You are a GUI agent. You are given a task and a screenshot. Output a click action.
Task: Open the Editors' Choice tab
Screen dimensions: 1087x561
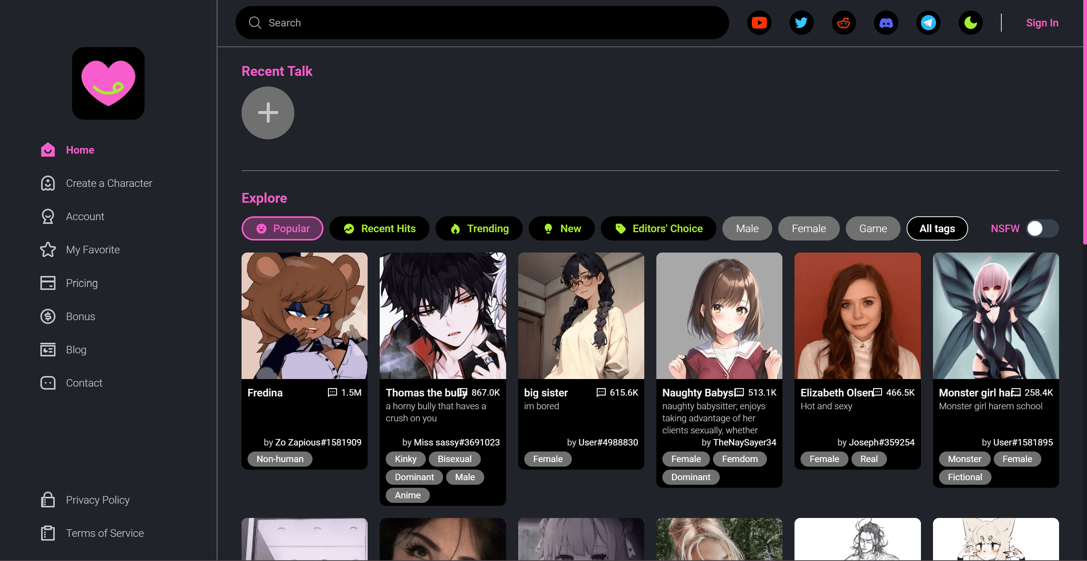pyautogui.click(x=658, y=228)
